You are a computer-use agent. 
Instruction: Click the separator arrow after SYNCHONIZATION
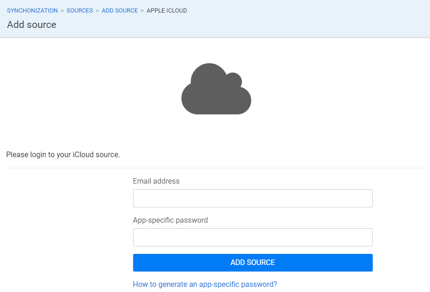[x=62, y=11]
